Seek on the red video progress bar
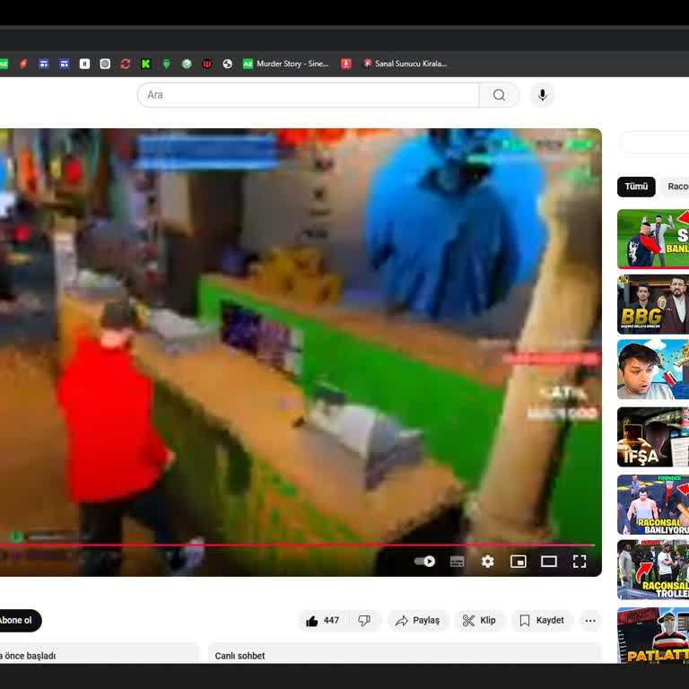 pyautogui.click(x=297, y=545)
